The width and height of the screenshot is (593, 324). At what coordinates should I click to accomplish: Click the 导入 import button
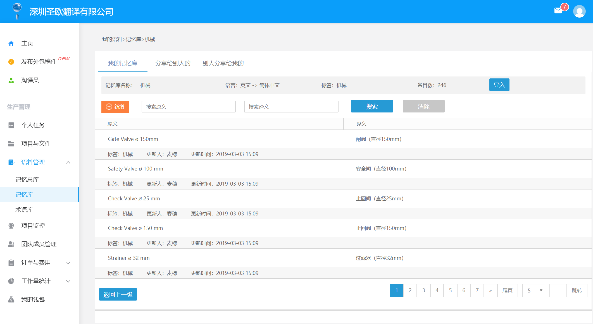(x=499, y=85)
